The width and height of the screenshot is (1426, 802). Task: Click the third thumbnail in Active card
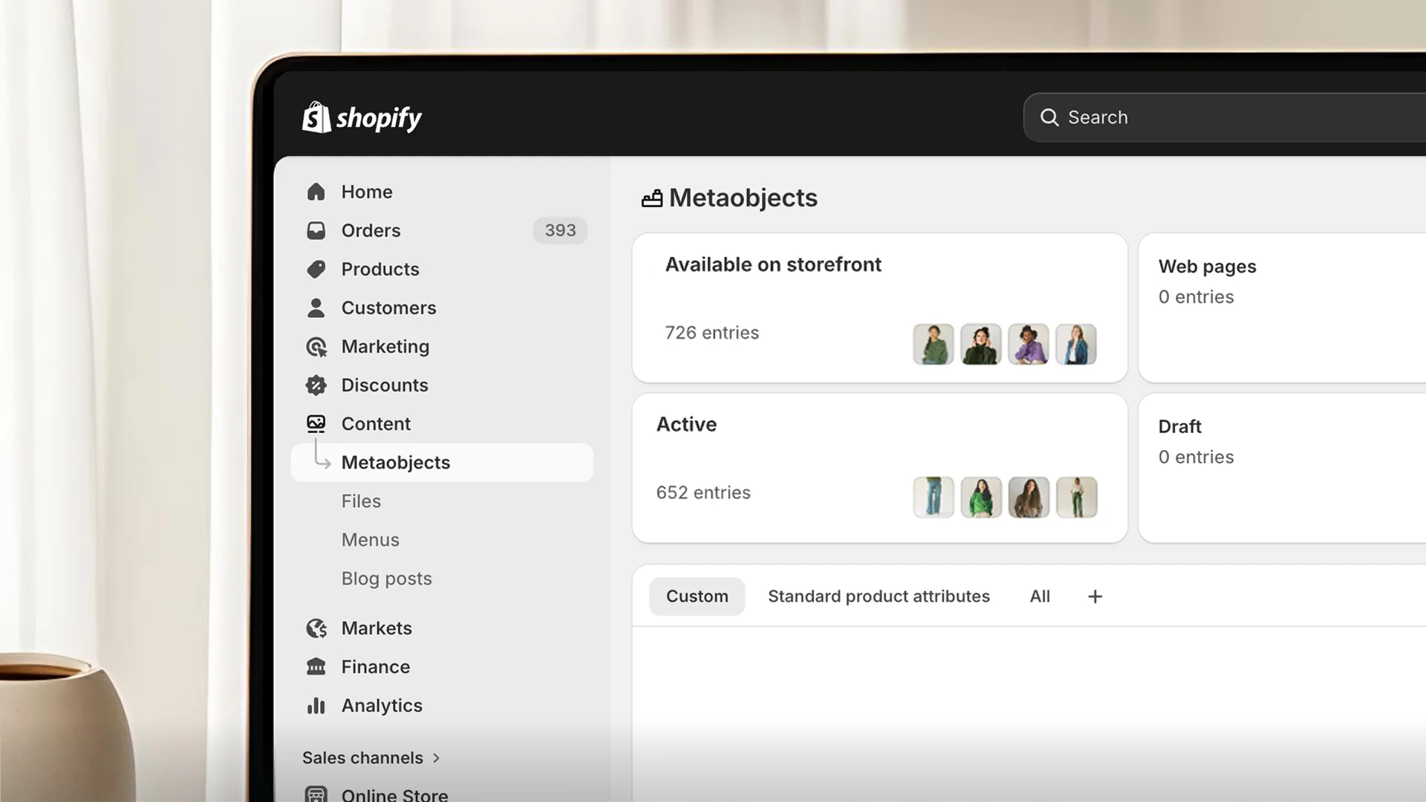tap(1029, 498)
